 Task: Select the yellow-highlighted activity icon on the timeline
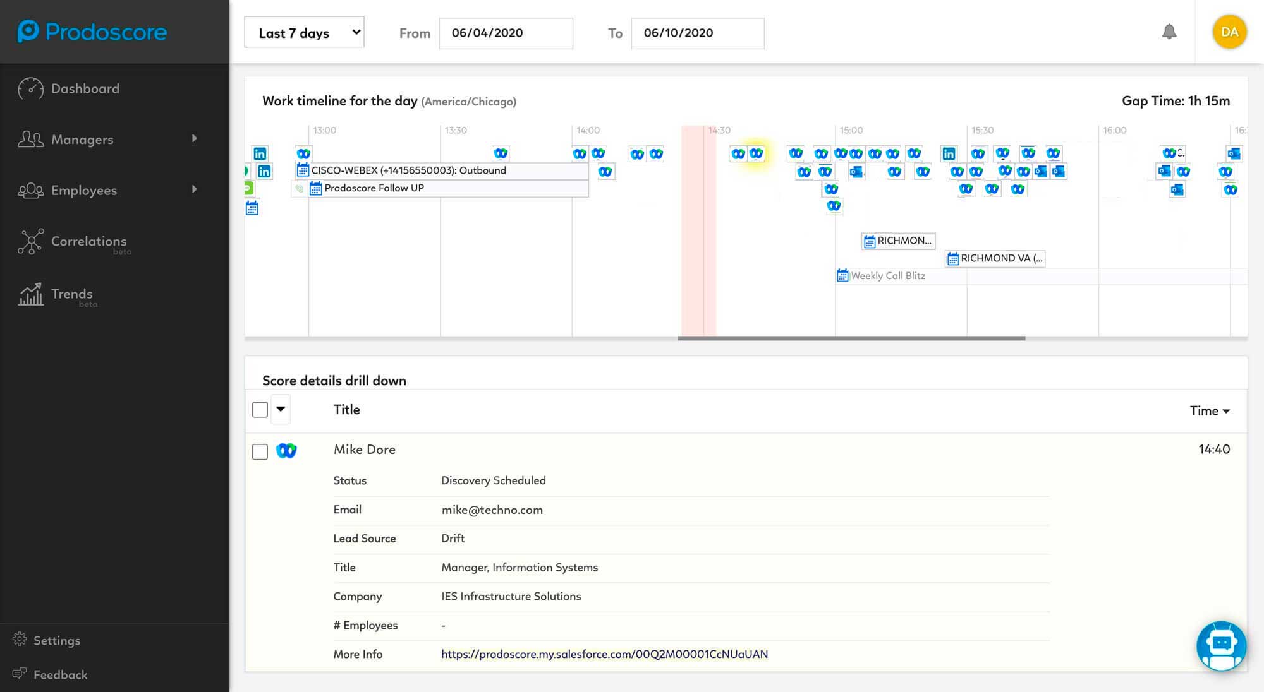pyautogui.click(x=756, y=153)
